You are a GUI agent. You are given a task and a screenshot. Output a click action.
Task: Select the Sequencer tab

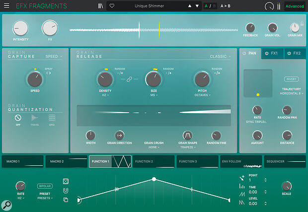(285, 161)
